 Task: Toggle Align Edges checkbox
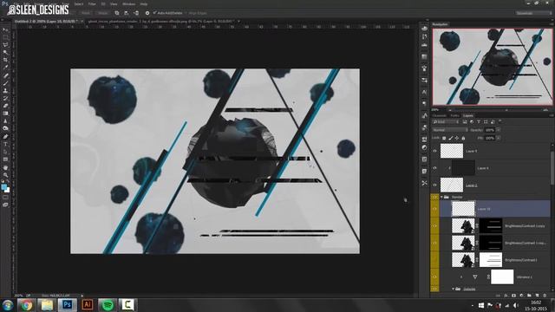pyautogui.click(x=186, y=13)
